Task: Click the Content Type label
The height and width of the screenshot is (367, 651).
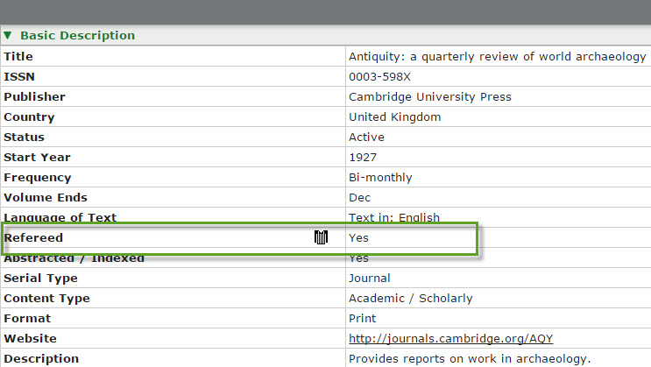Action: coord(47,299)
